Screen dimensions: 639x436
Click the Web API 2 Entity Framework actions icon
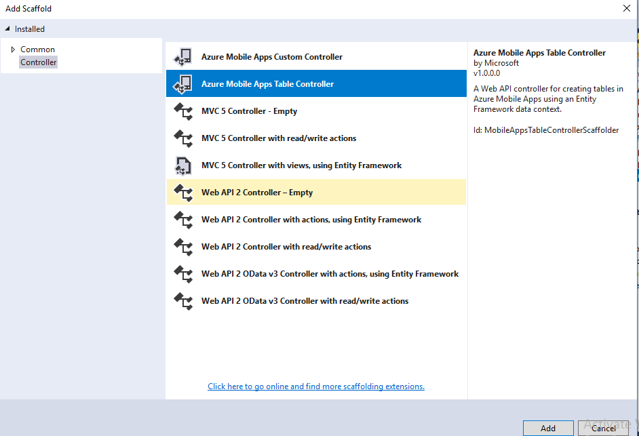coord(183,220)
